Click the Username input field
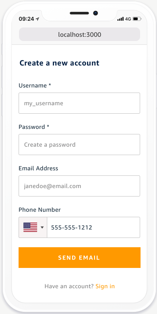 [x=79, y=103]
